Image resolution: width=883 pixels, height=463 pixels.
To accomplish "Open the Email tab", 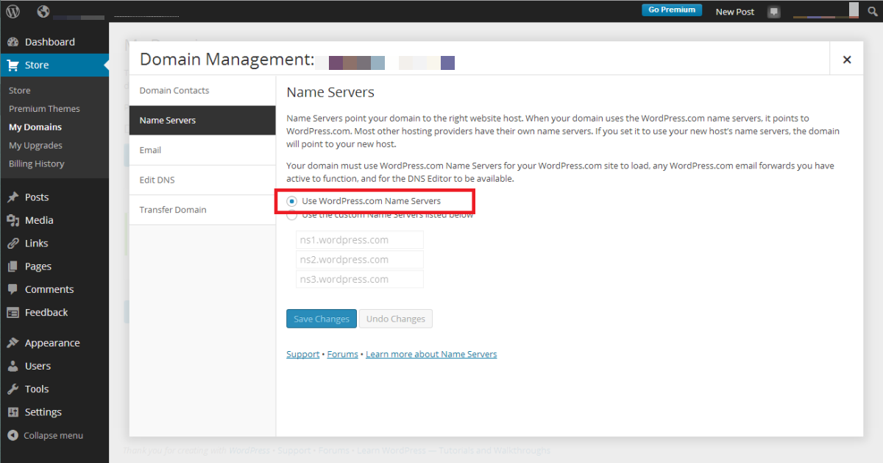I will pyautogui.click(x=202, y=150).
